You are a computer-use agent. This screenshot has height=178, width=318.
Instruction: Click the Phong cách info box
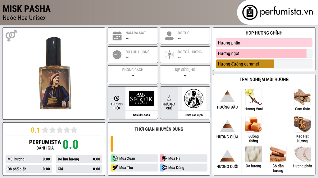point(133,75)
